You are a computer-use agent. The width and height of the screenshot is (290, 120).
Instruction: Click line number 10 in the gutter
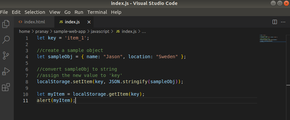(x=26, y=94)
